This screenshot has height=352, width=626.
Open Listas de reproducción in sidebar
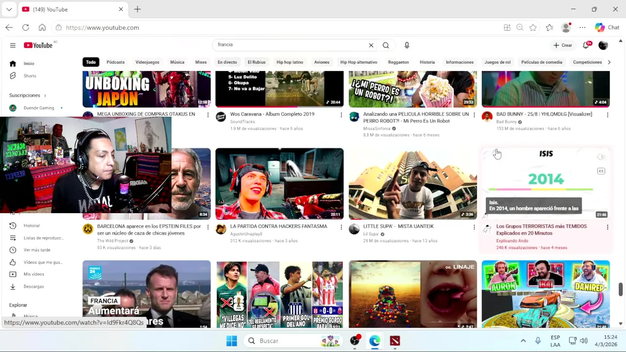[43, 238]
